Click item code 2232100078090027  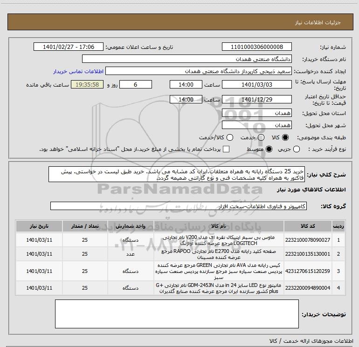(308, 240)
